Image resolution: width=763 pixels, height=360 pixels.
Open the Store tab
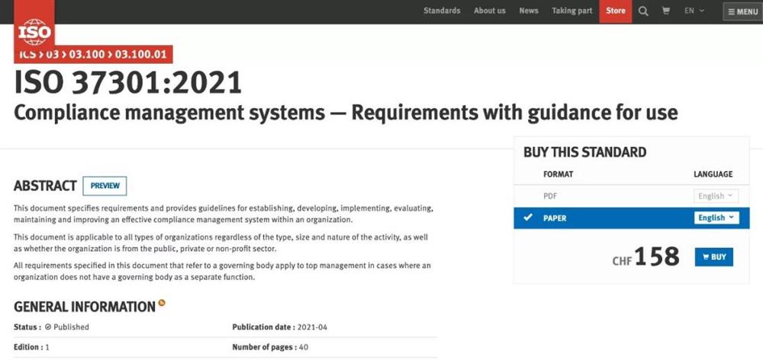pos(616,11)
